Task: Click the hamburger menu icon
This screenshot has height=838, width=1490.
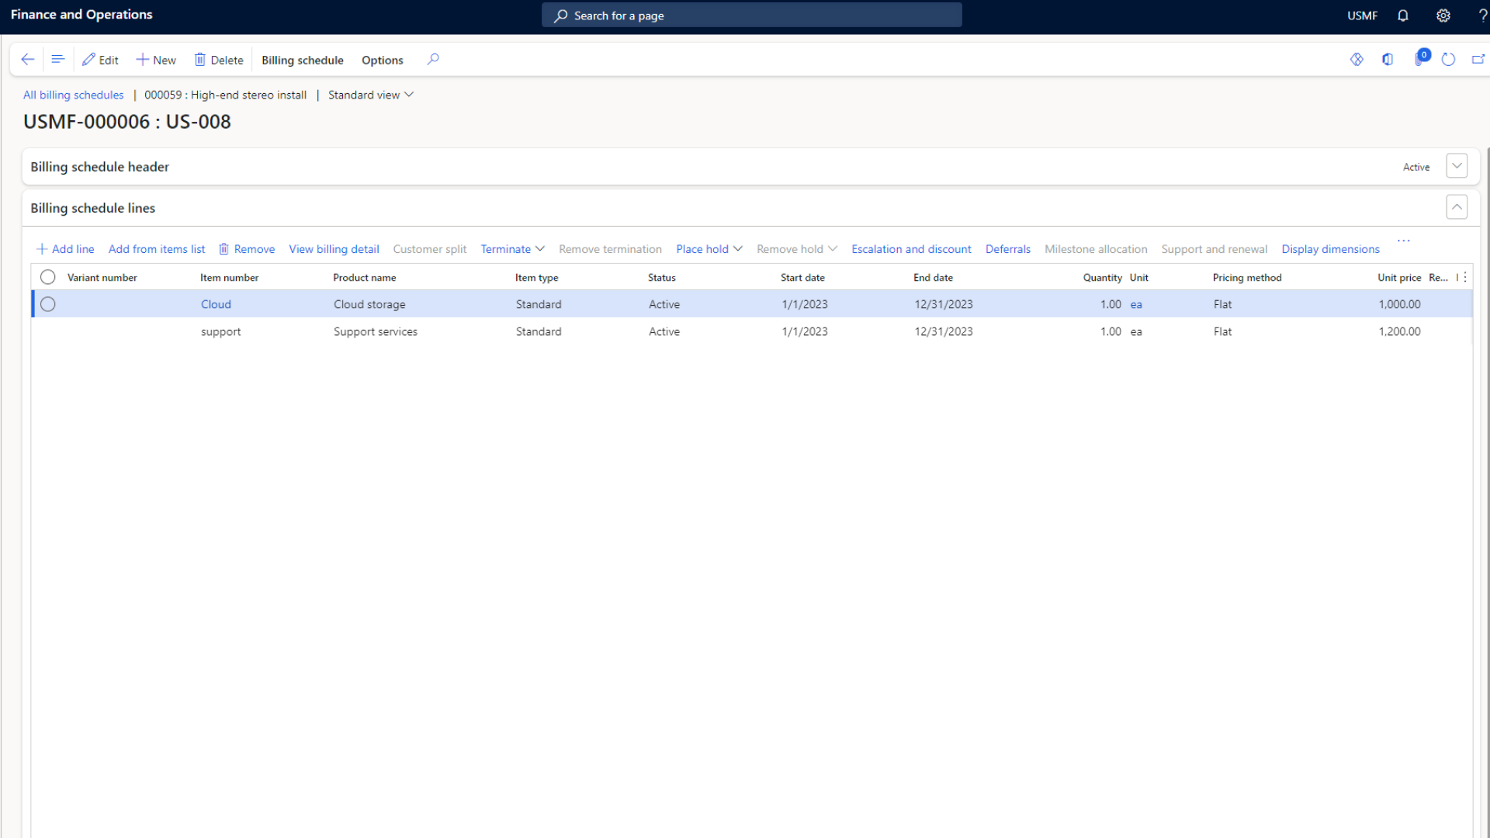Action: (x=58, y=59)
